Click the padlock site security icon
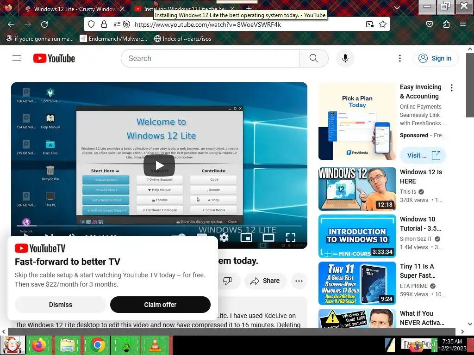This screenshot has width=474, height=355. tap(104, 24)
